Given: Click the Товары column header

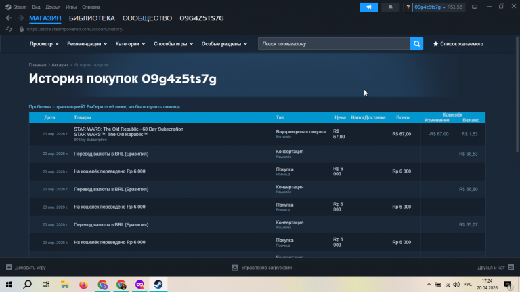Looking at the screenshot, I should [83, 117].
